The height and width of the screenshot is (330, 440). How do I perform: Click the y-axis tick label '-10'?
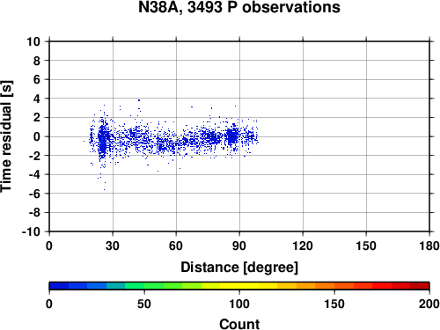(x=31, y=231)
